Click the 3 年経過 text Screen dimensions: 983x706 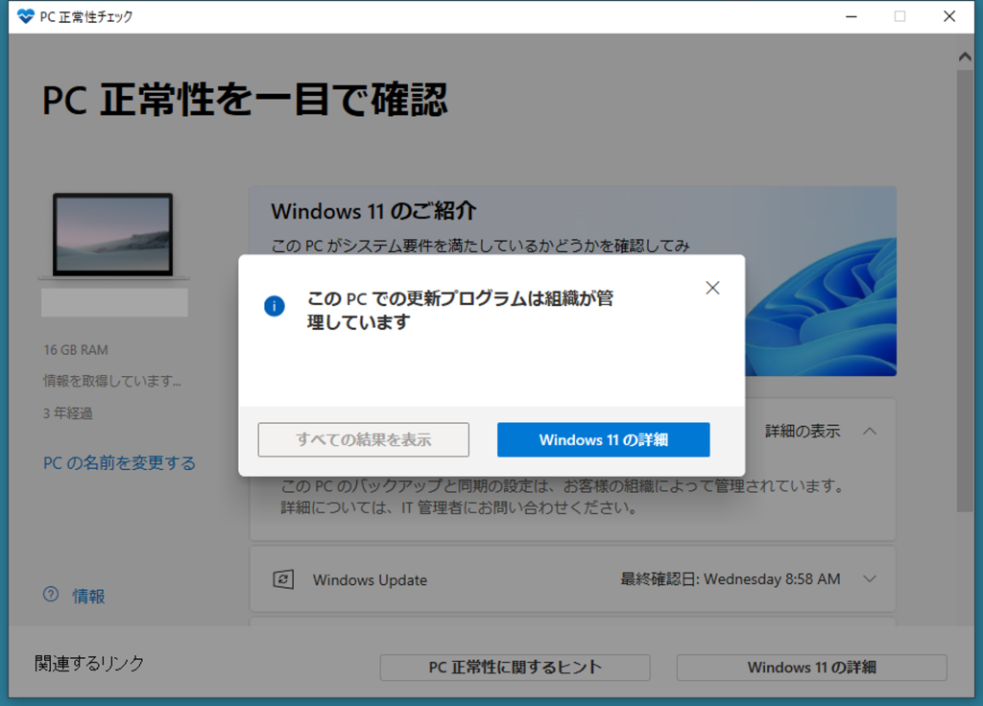coord(68,413)
